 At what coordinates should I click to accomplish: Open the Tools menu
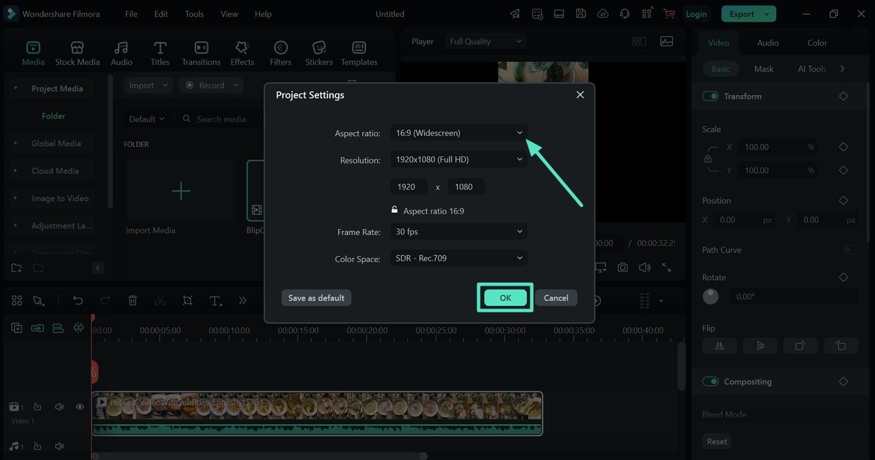(x=194, y=13)
